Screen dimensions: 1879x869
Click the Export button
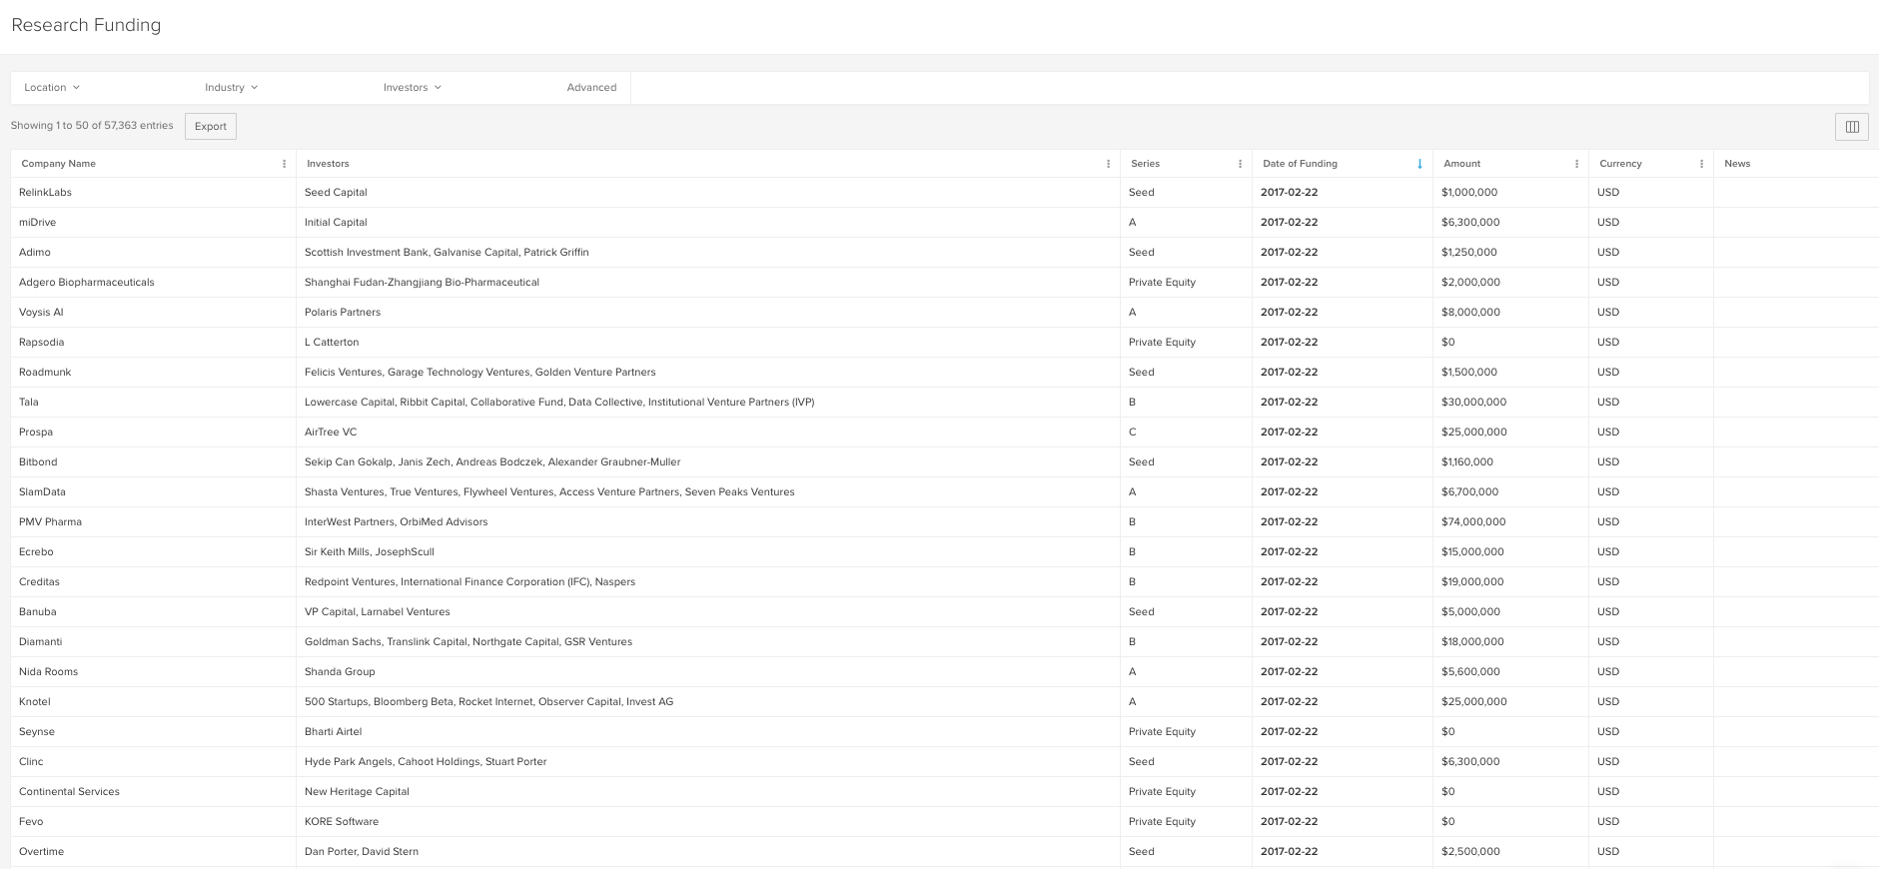pos(211,126)
